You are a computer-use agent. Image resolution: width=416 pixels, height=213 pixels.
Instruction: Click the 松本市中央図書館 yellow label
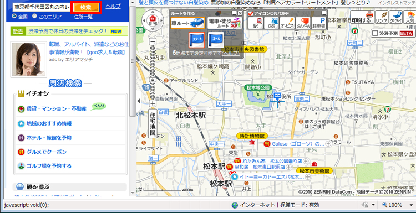pos(245,49)
